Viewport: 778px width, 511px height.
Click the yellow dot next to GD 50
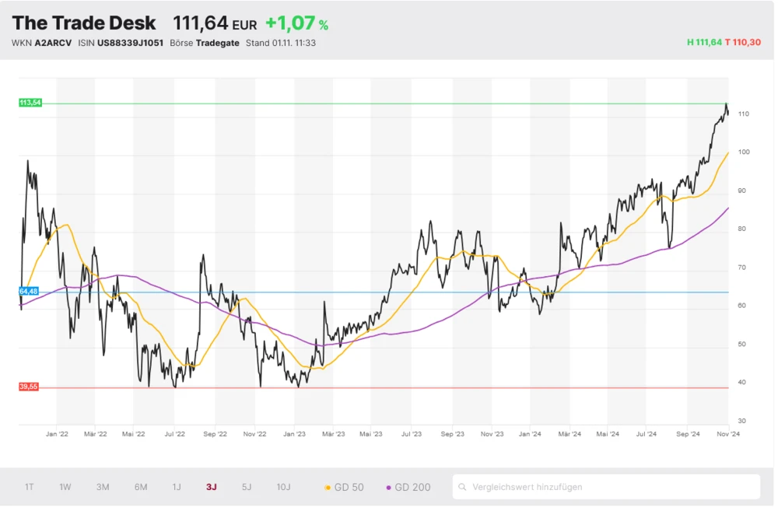pyautogui.click(x=328, y=488)
